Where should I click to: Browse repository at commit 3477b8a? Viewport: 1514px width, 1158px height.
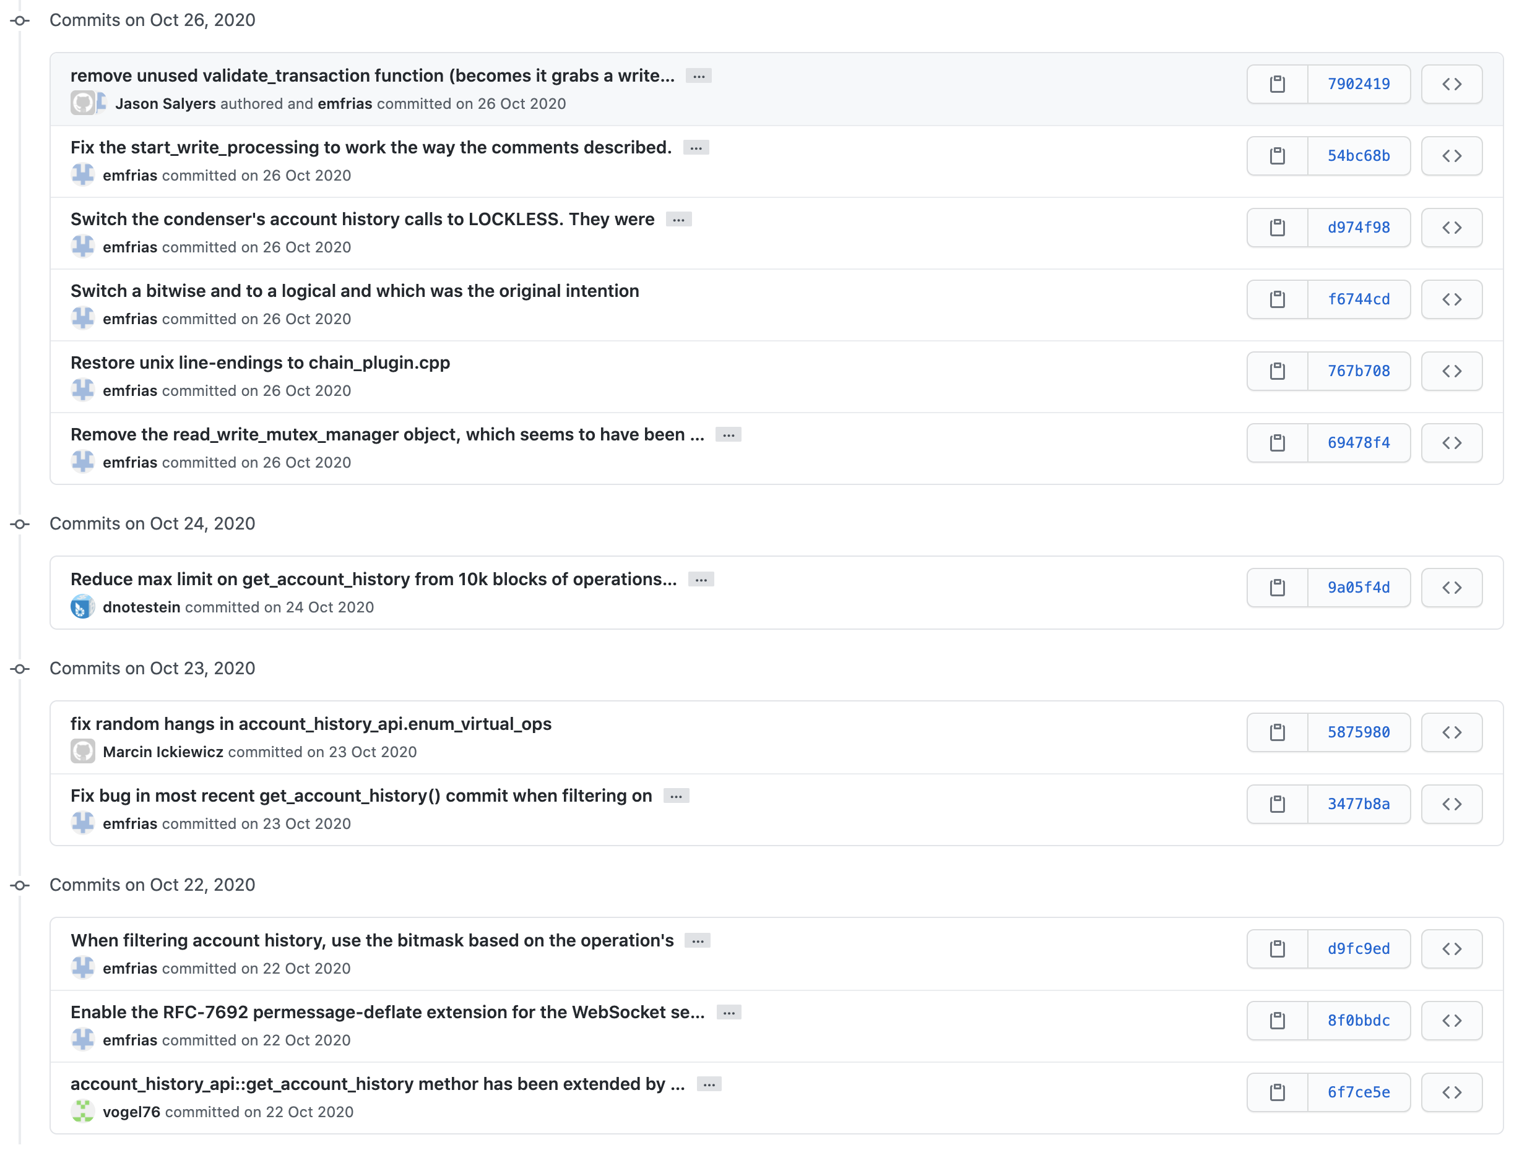pos(1451,804)
